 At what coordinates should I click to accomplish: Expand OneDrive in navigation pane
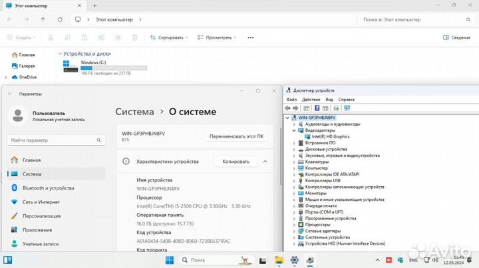pos(6,77)
